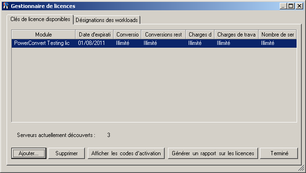
Task: Click Illimité under the Conversio column
Action: 122,43
